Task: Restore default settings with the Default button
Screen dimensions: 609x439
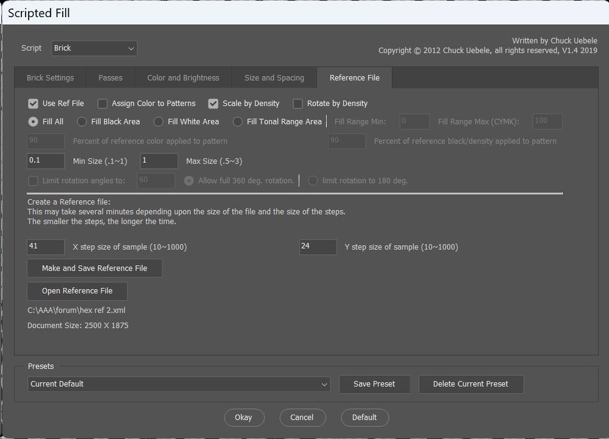Action: [x=365, y=418]
